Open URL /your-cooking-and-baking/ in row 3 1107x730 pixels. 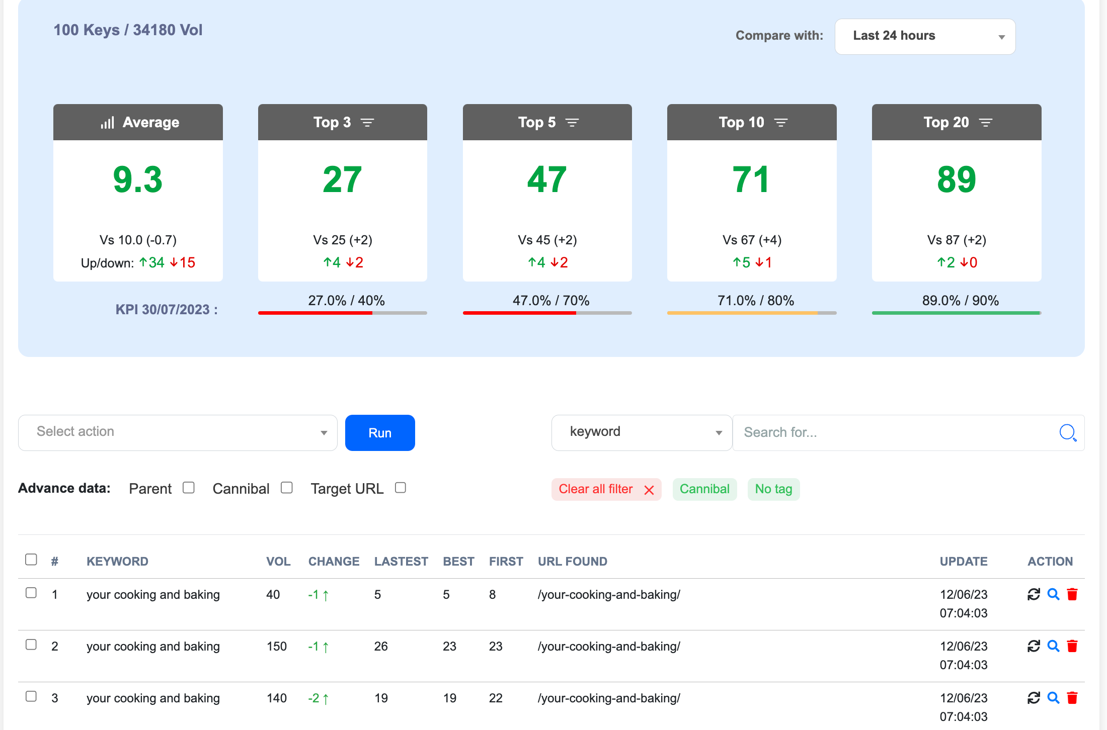pyautogui.click(x=609, y=698)
